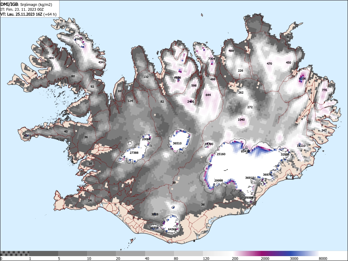Click the 470 value label
Screen dimensions: 348x261
[269, 63]
